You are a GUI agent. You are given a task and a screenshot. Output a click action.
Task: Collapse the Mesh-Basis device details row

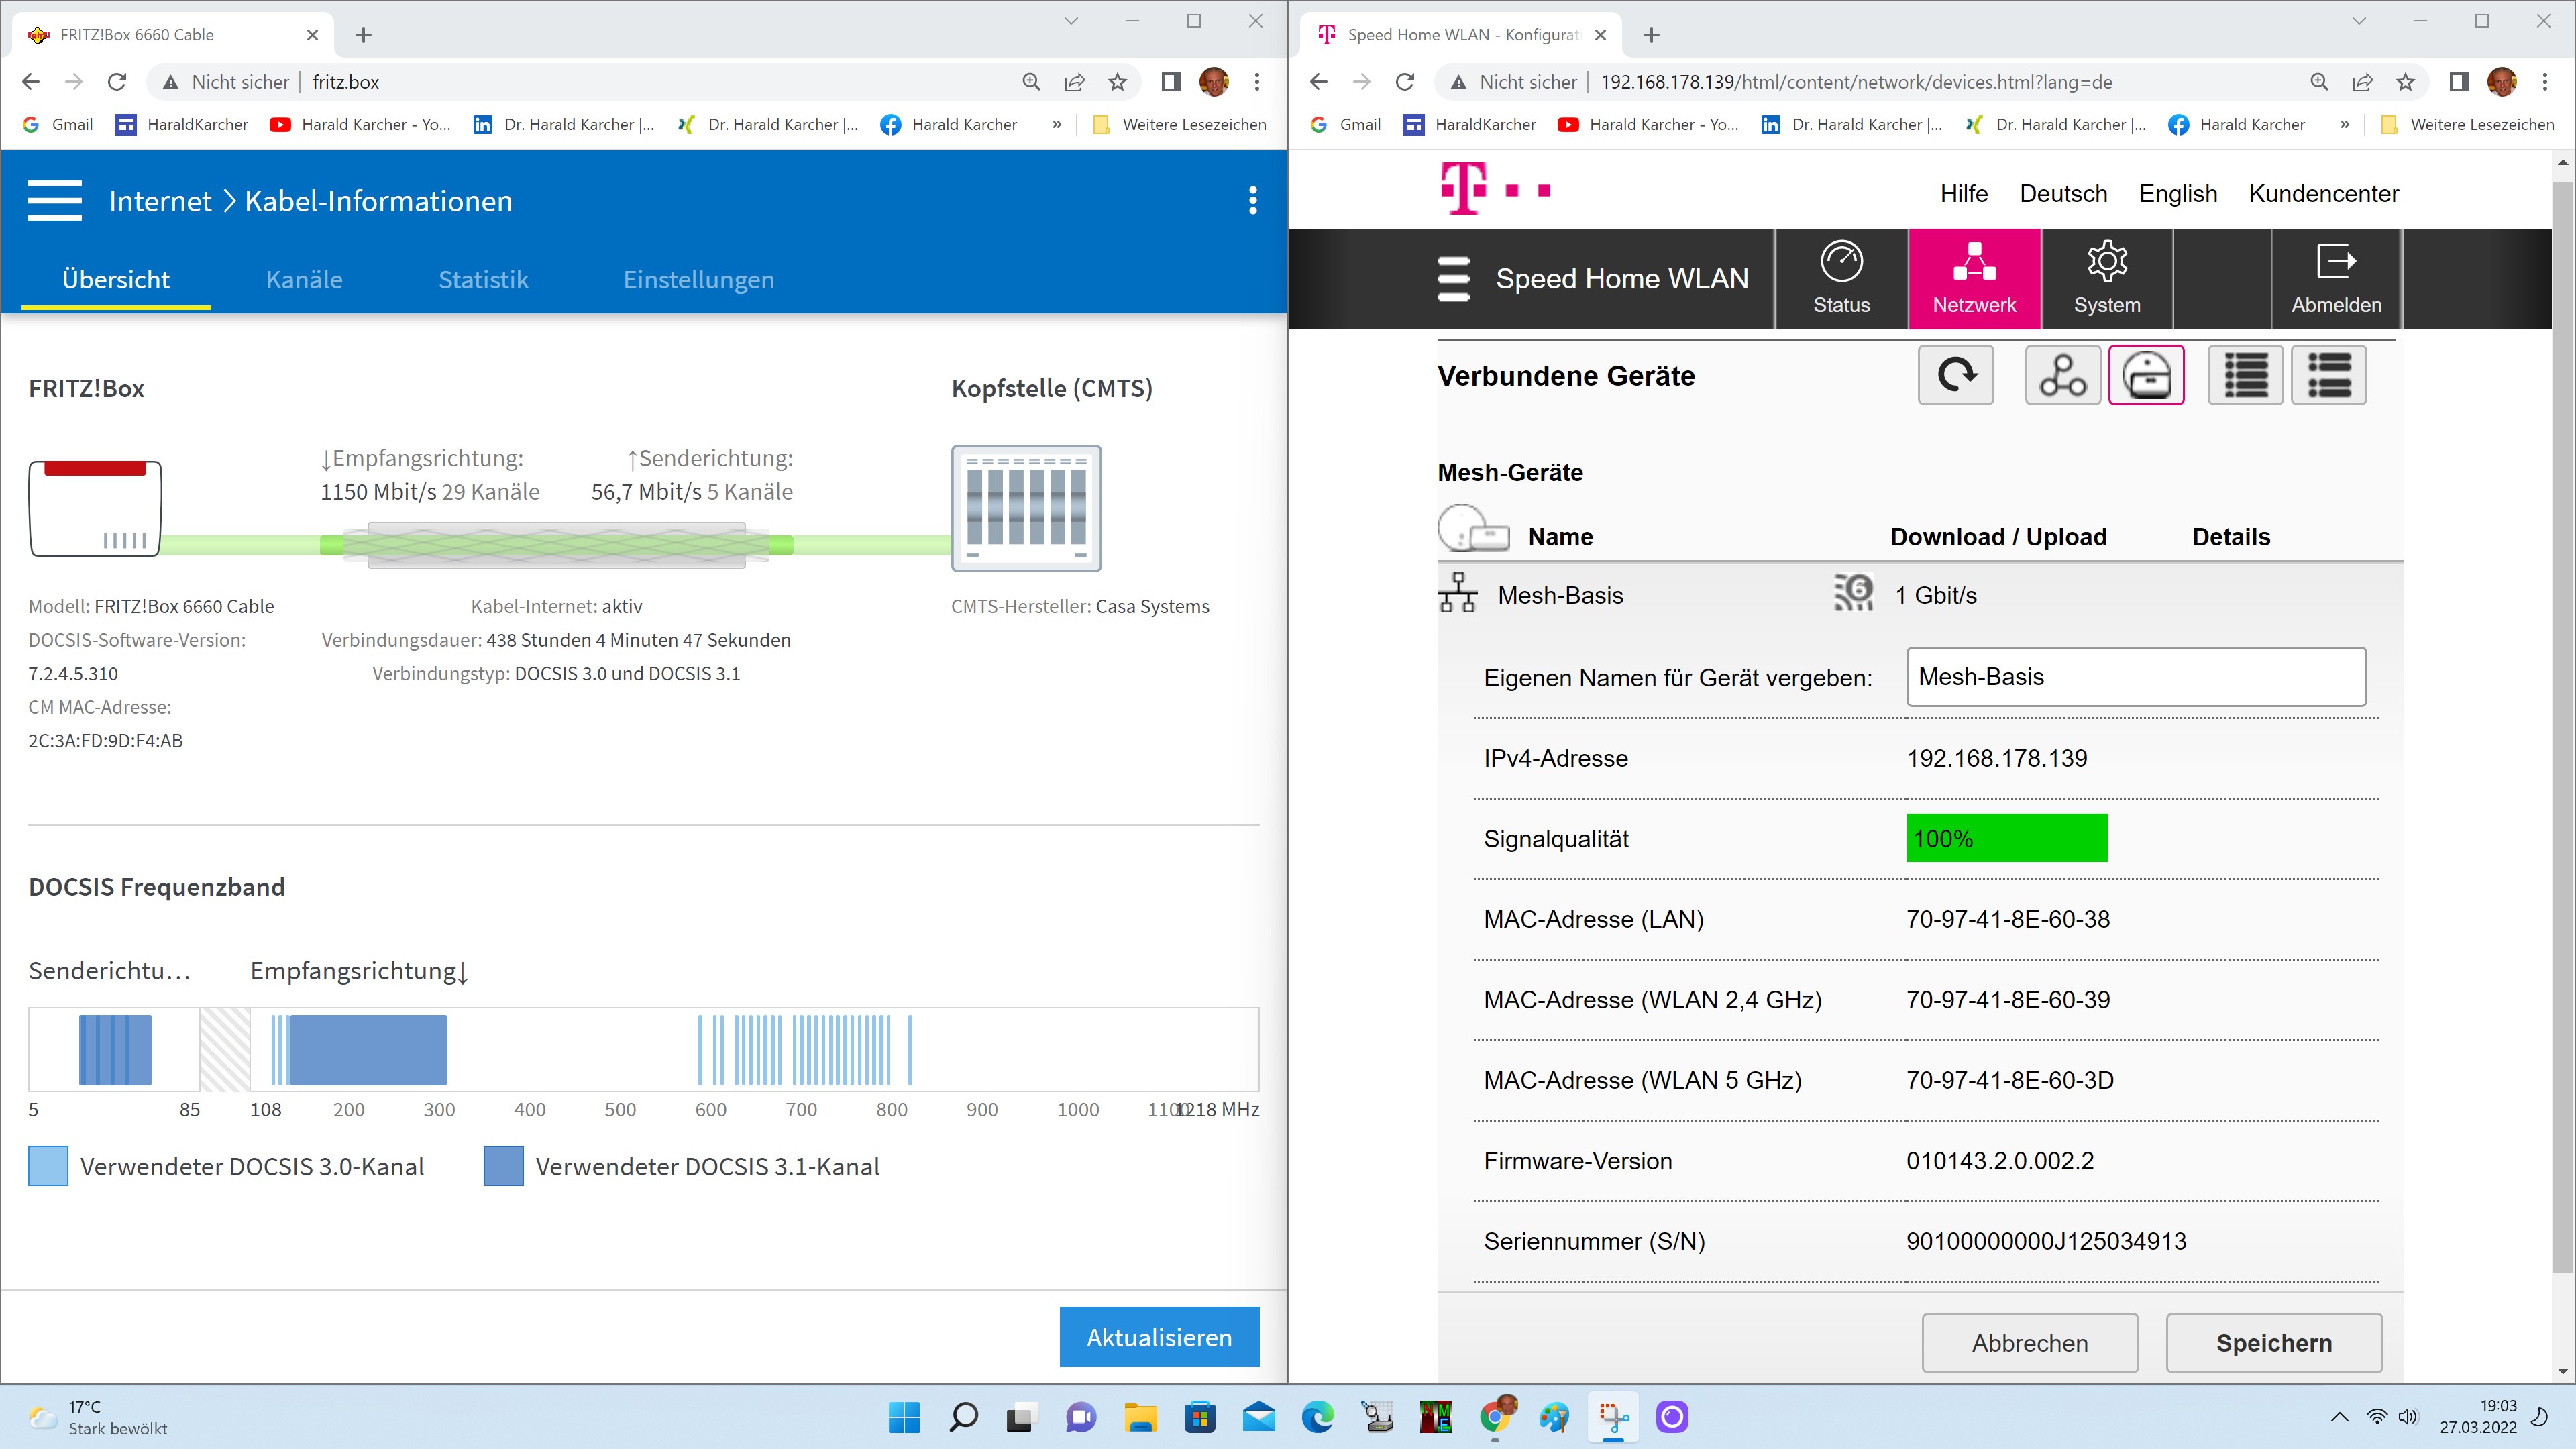pos(1560,596)
